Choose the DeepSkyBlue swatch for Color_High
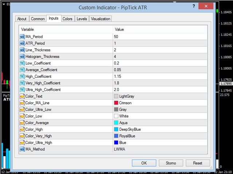 [x=116, y=129]
